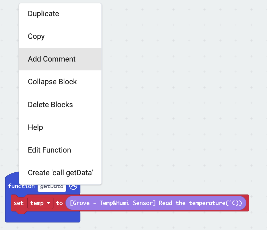The image size is (267, 230).
Task: Open the temp variable dropdown
Action: (x=40, y=203)
